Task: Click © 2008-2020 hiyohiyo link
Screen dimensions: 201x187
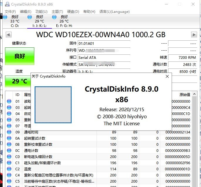Action: pos(122,116)
